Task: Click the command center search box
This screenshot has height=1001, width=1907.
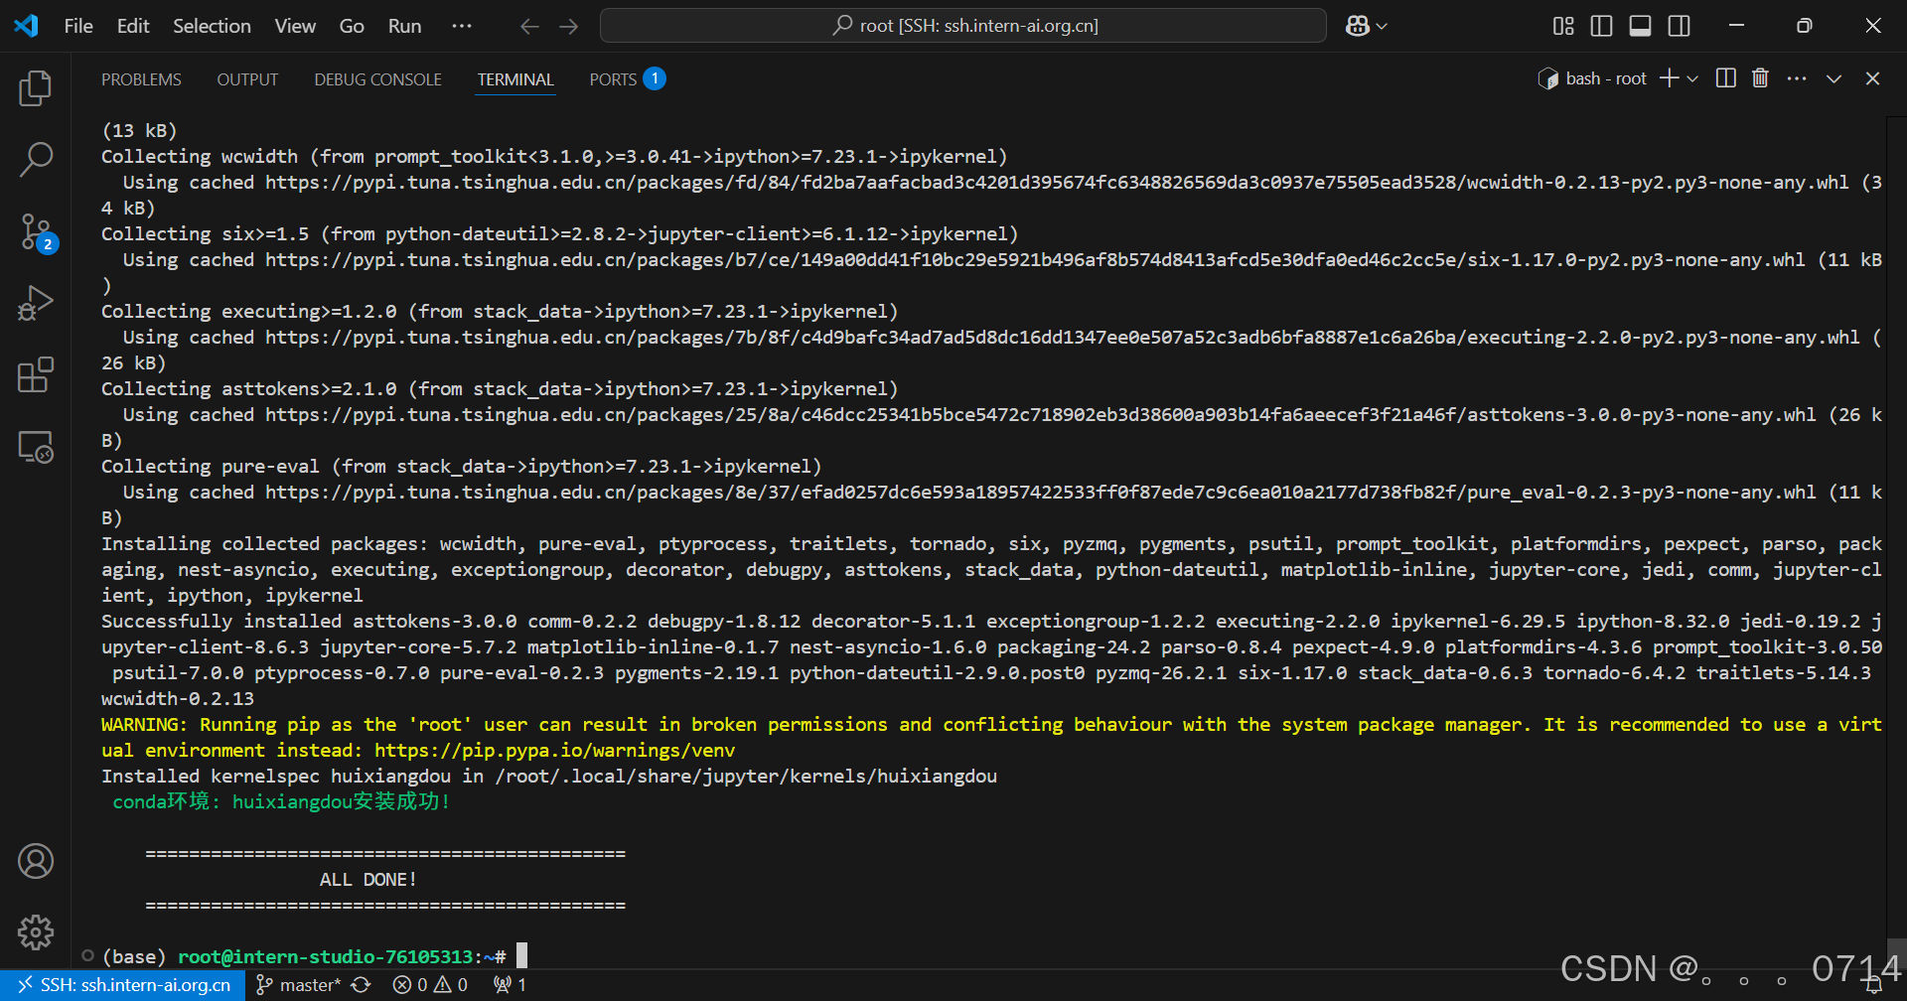Action: point(963,26)
